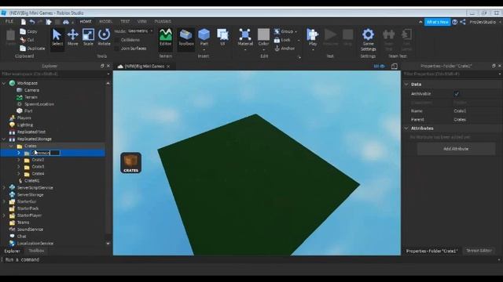The image size is (503, 282).
Task: Toggle the Join Surfaces checkbox
Action: 117,49
